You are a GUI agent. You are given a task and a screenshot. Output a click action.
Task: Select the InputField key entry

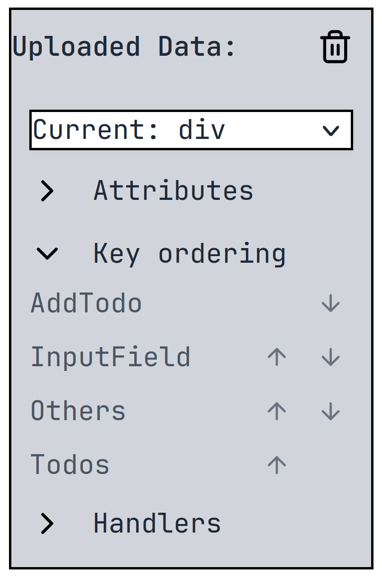pos(110,357)
